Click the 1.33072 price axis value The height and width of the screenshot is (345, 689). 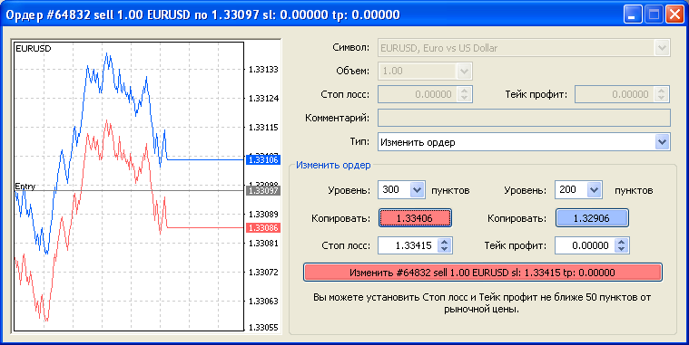click(263, 273)
